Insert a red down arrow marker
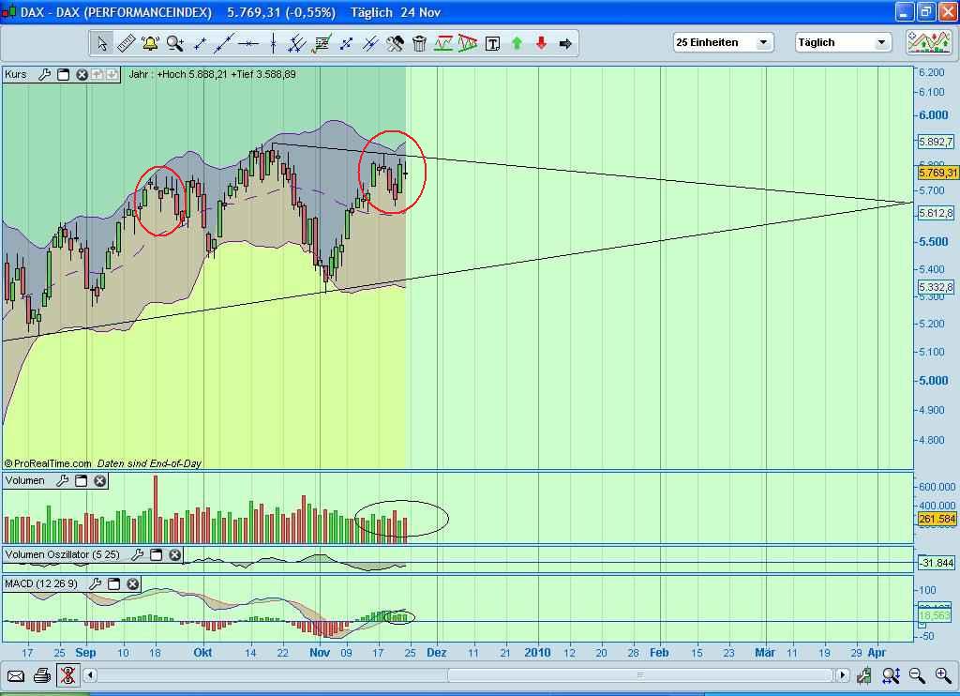The height and width of the screenshot is (696, 960). (x=541, y=43)
